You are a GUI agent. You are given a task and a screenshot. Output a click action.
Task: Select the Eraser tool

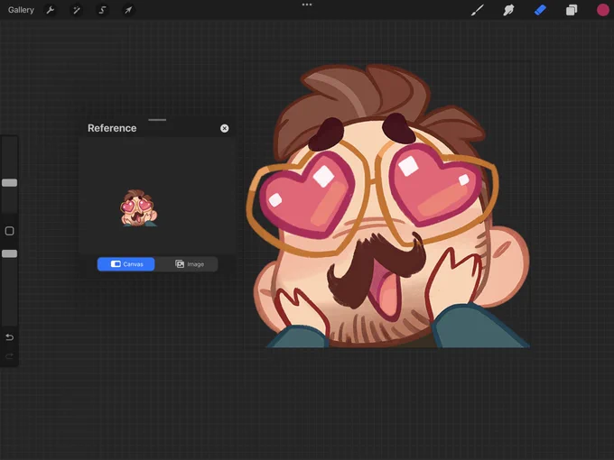(x=540, y=10)
